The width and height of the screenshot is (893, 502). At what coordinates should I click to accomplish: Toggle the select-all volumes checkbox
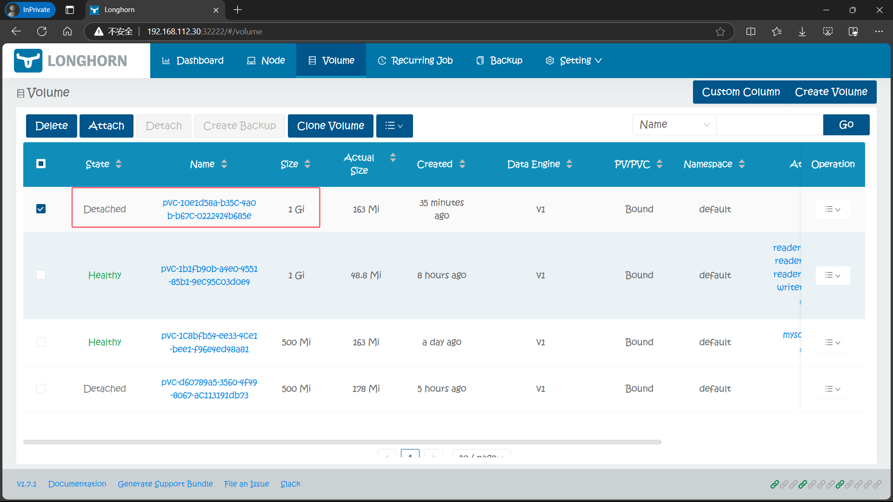coord(41,164)
